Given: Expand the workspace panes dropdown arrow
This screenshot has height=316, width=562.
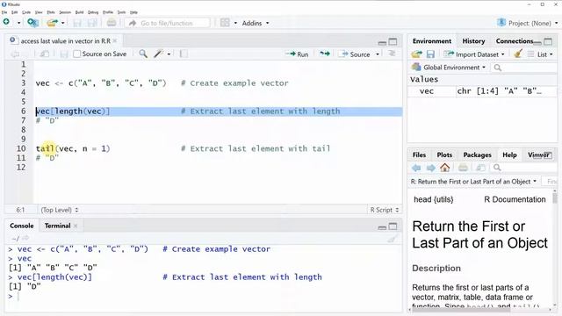Looking at the screenshot, I should click(x=235, y=24).
